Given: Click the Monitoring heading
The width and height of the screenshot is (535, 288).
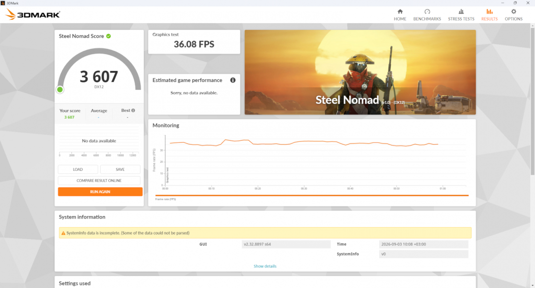Looking at the screenshot, I should 166,125.
